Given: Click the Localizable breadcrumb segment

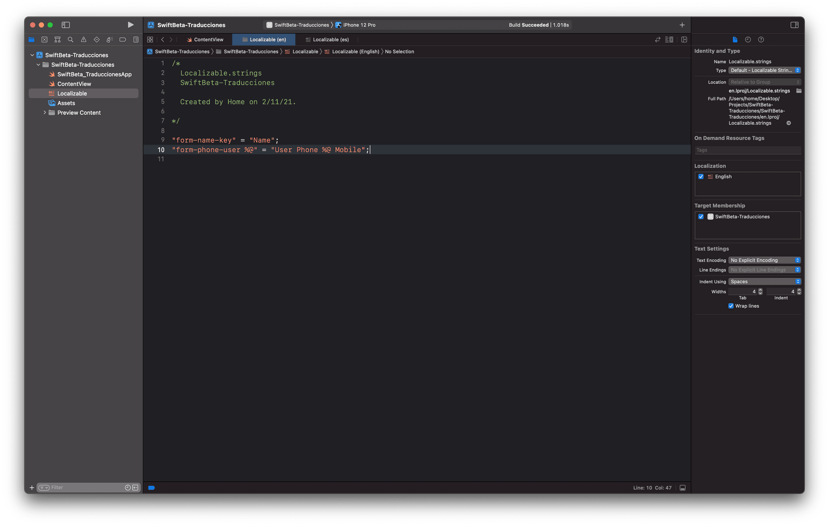Looking at the screenshot, I should (301, 52).
